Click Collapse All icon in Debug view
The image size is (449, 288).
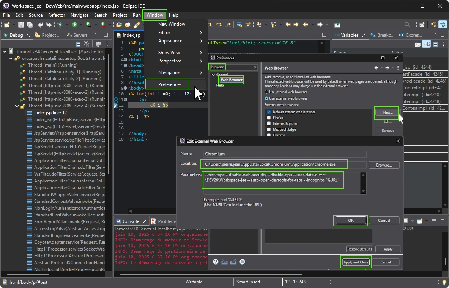78,44
